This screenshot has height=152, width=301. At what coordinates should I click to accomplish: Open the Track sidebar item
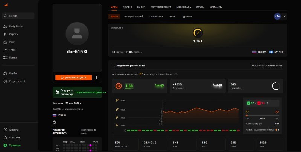[x=10, y=50]
